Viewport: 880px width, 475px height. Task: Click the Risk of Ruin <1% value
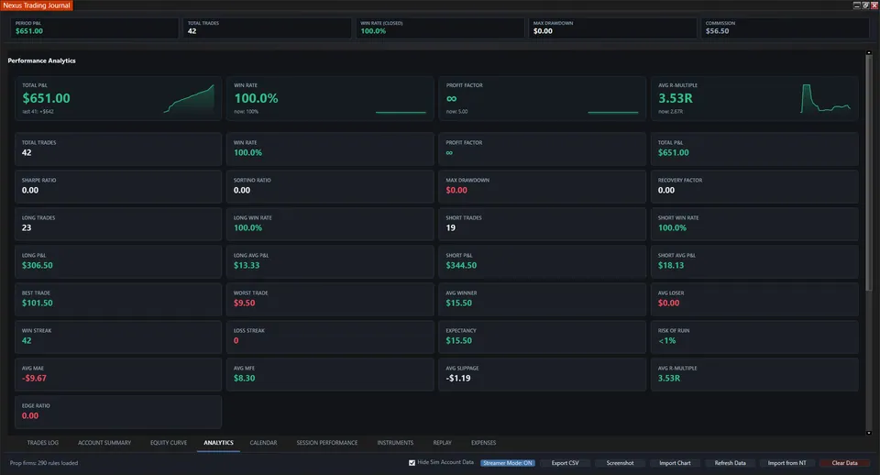(666, 340)
